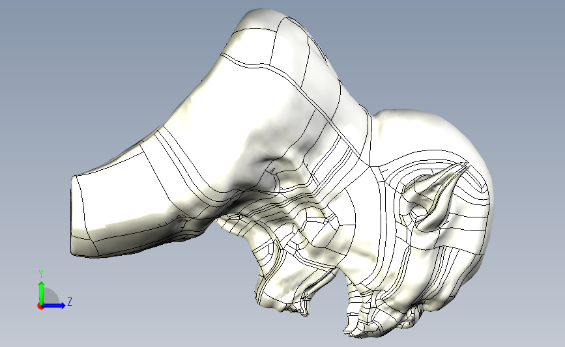The width and height of the screenshot is (565, 347).
Task: Click the green Y axis arrow on triad
Action: tap(42, 292)
